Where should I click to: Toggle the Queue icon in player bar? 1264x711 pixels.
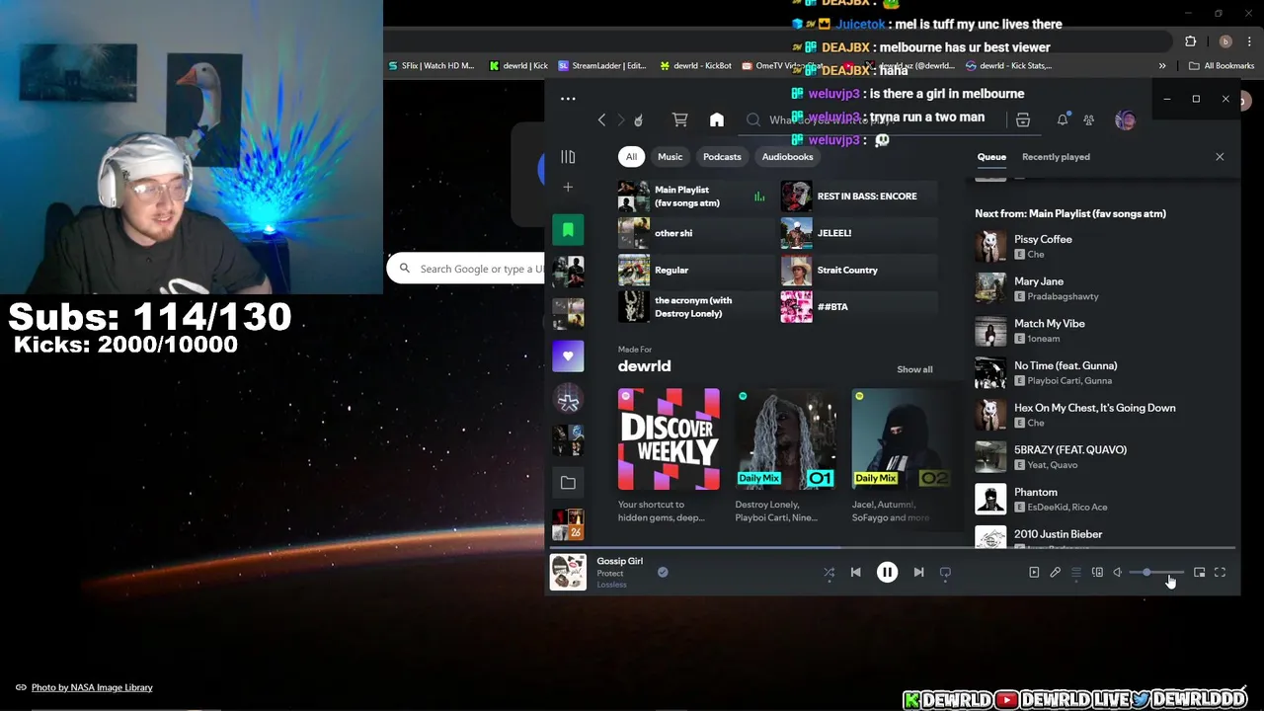pyautogui.click(x=1076, y=573)
